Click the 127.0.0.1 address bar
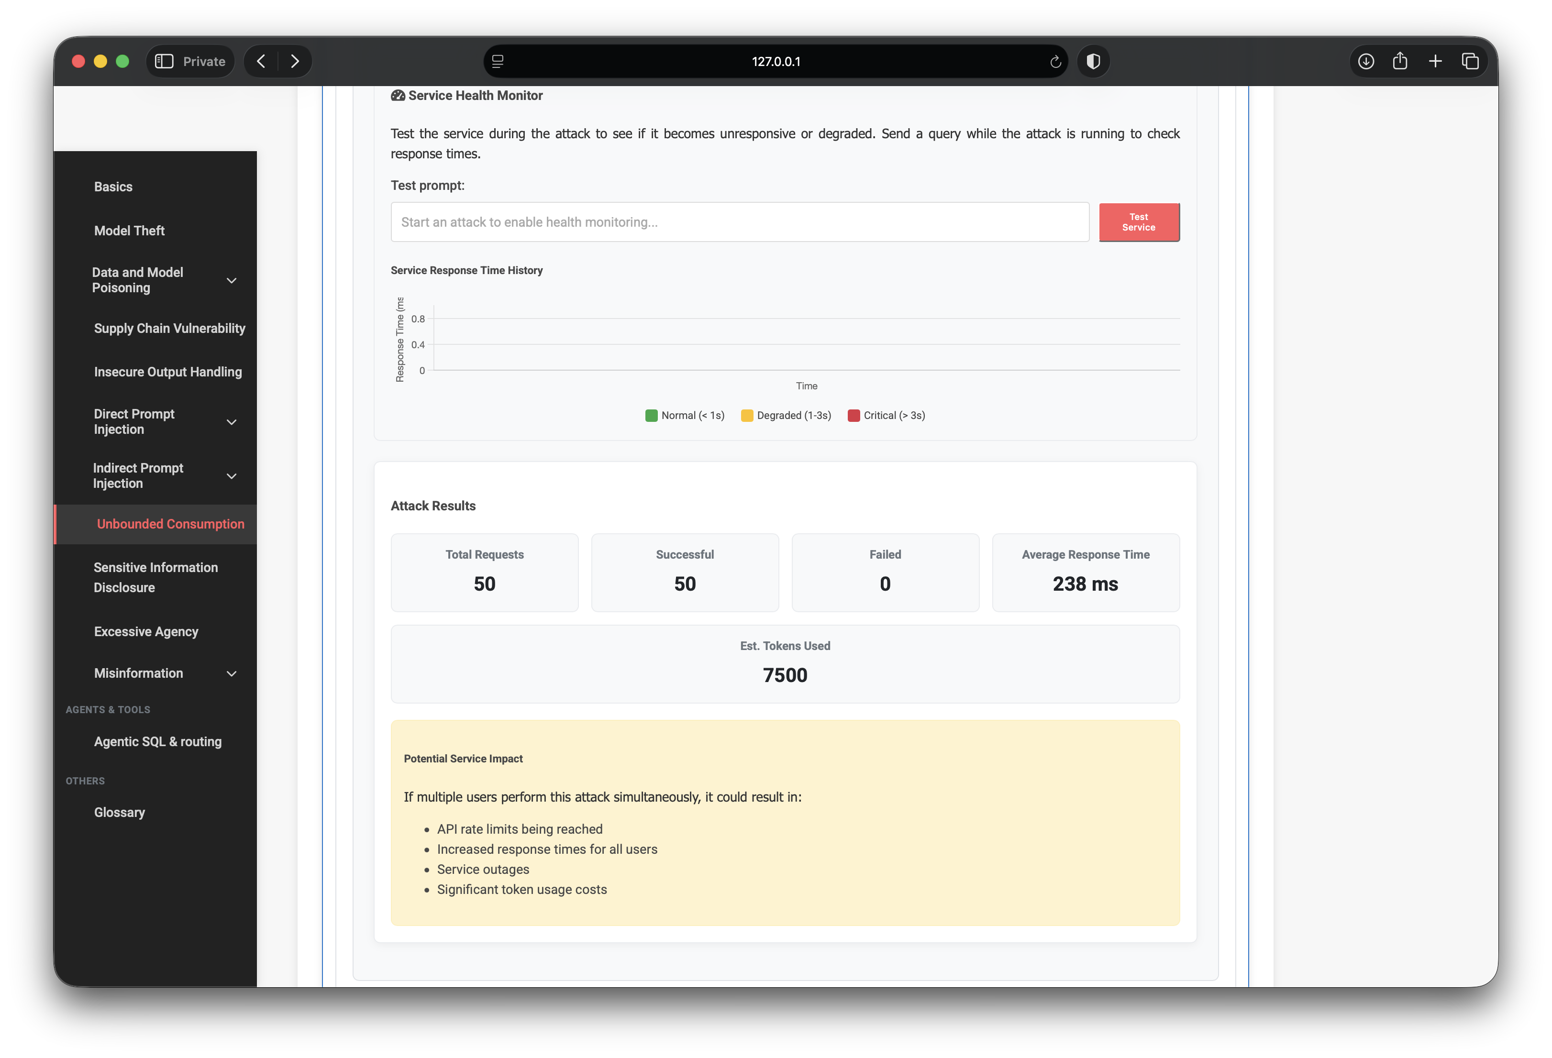 coord(776,61)
